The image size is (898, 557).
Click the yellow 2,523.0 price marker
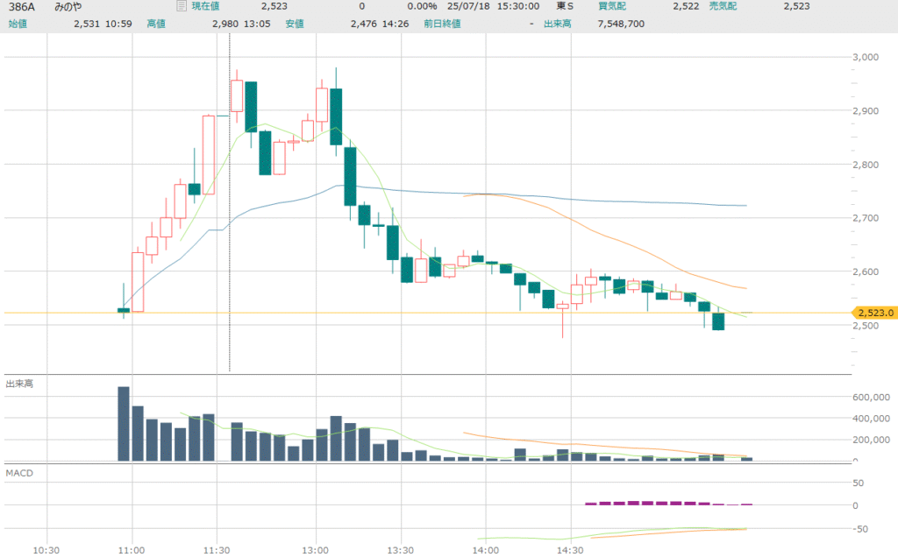point(874,313)
